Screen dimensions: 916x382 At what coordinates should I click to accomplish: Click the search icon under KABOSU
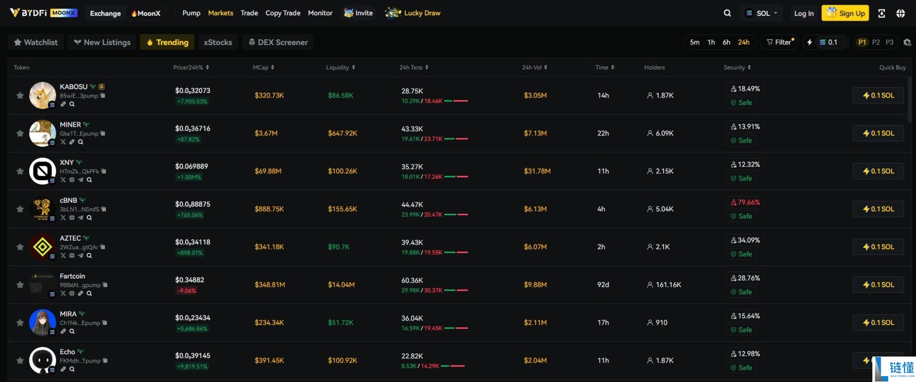click(72, 104)
